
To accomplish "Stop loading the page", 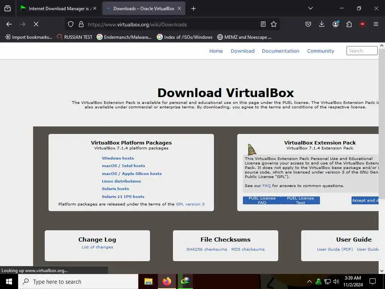I will 36,24.
